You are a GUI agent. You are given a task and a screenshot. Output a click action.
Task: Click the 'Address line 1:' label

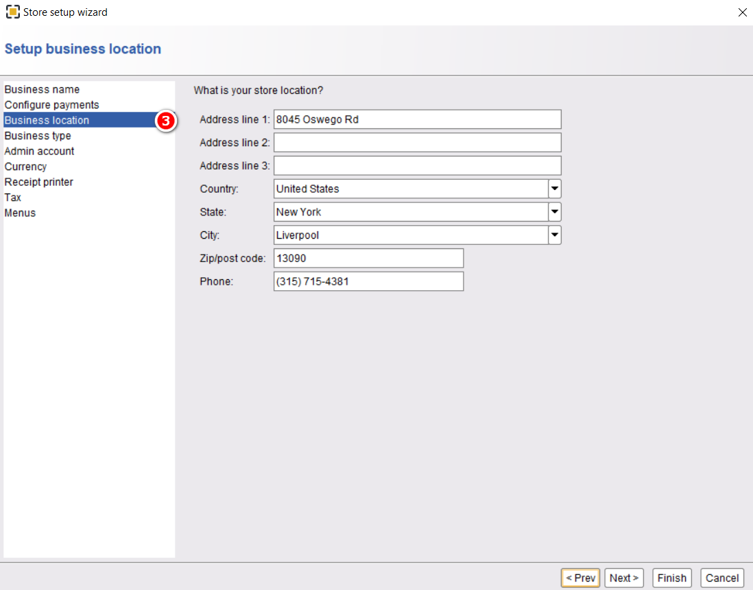(x=235, y=119)
